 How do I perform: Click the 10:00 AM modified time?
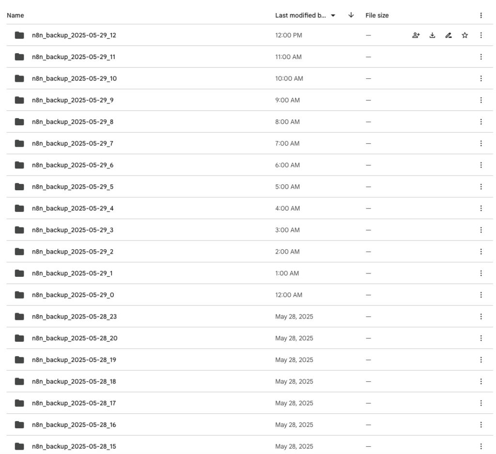pyautogui.click(x=289, y=78)
